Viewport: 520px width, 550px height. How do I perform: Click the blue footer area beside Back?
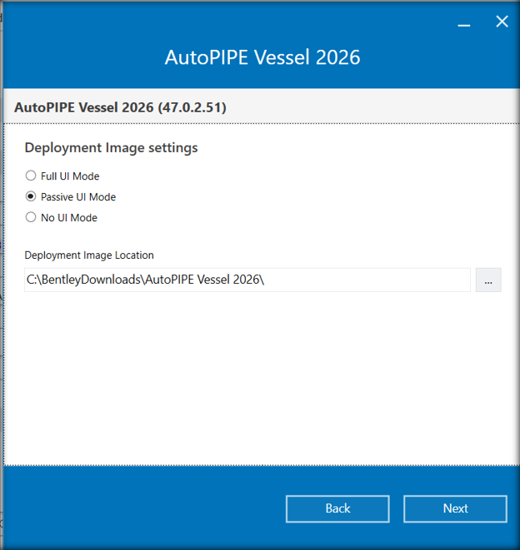point(144,508)
